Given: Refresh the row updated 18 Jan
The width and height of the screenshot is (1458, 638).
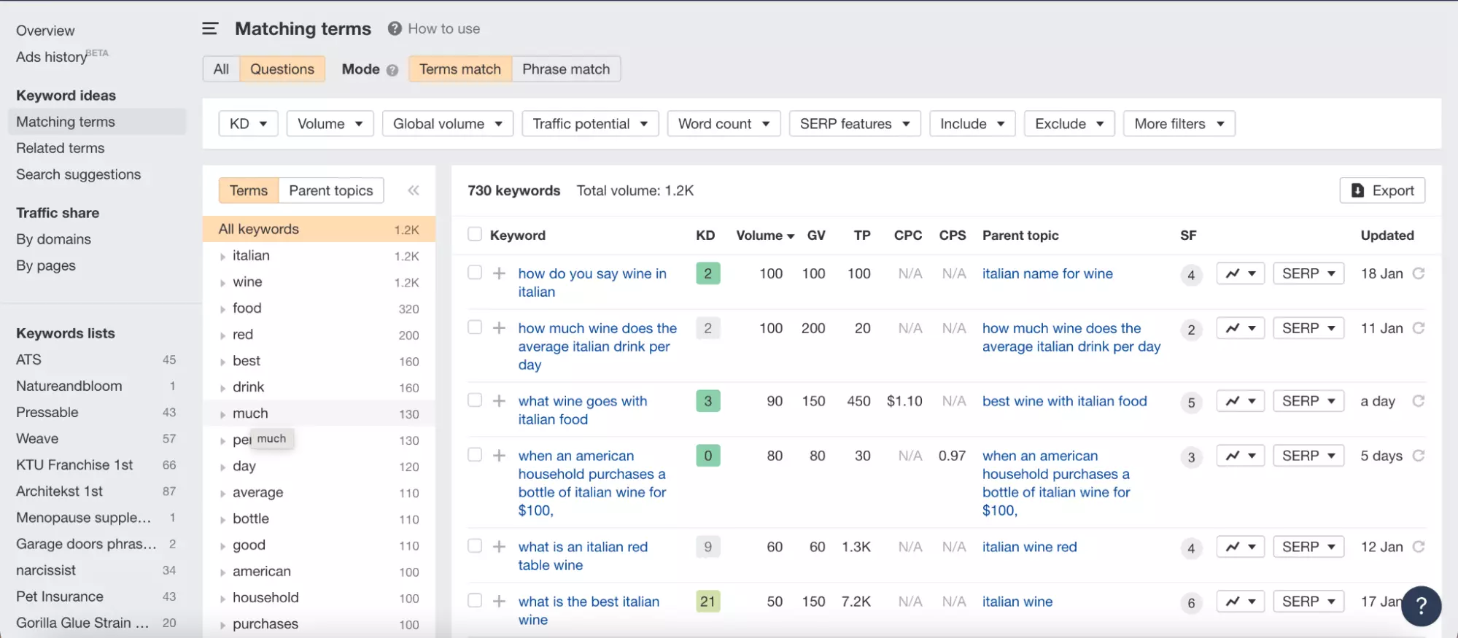Looking at the screenshot, I should pos(1419,273).
